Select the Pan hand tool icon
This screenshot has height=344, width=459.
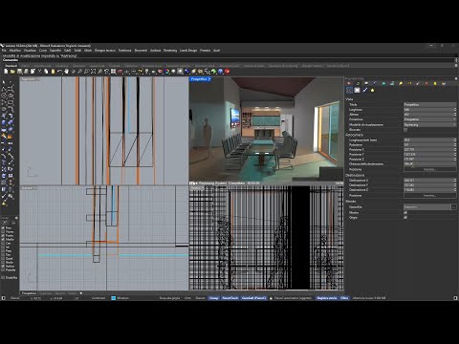tap(66, 71)
